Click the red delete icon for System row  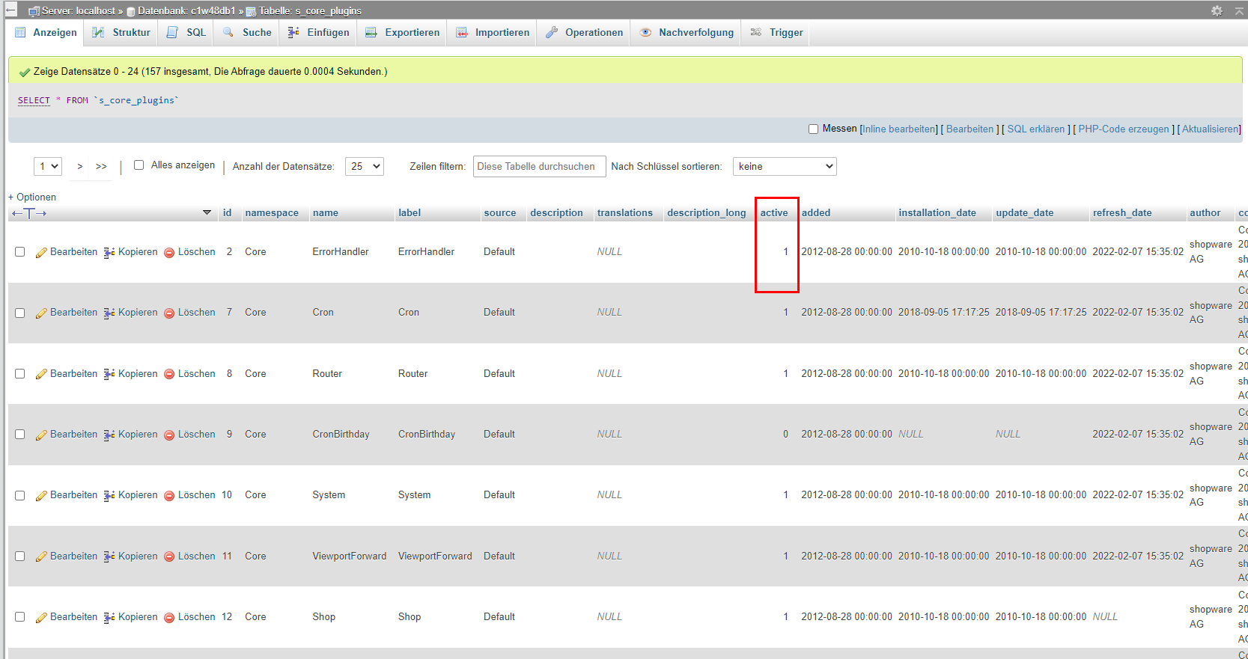(x=169, y=496)
